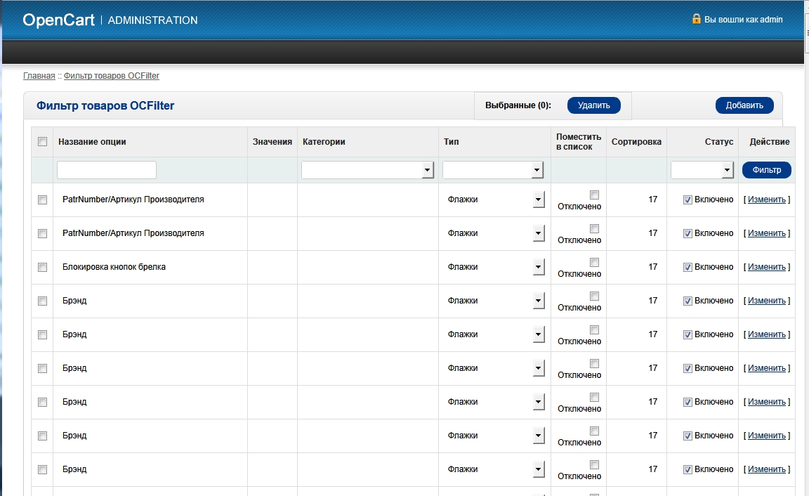Click the Поместить в список column header
The width and height of the screenshot is (809, 496).
coord(579,142)
